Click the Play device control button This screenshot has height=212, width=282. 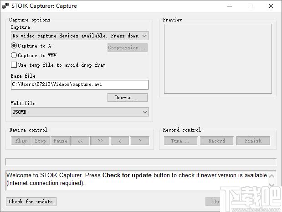[x=21, y=141]
